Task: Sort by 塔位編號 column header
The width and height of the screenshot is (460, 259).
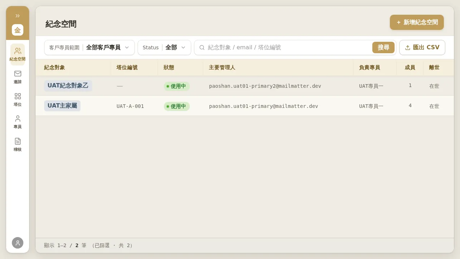Action: click(127, 67)
